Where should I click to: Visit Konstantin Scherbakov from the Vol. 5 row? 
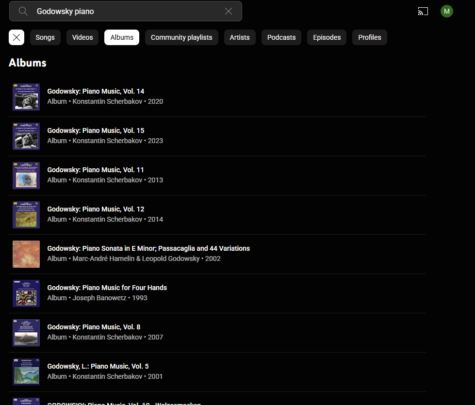click(x=107, y=376)
